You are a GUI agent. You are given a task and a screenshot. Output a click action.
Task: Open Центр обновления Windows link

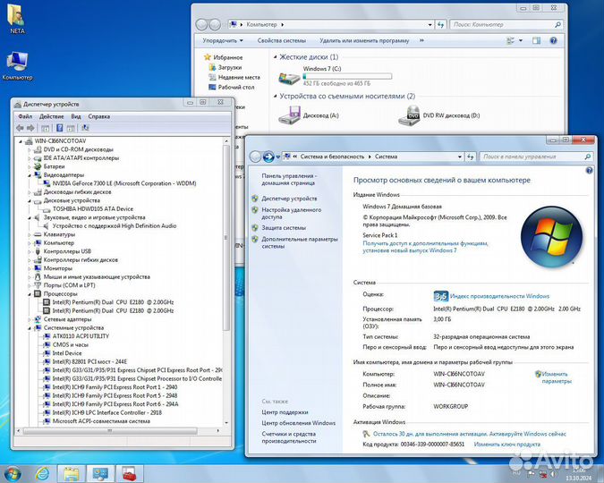(299, 423)
